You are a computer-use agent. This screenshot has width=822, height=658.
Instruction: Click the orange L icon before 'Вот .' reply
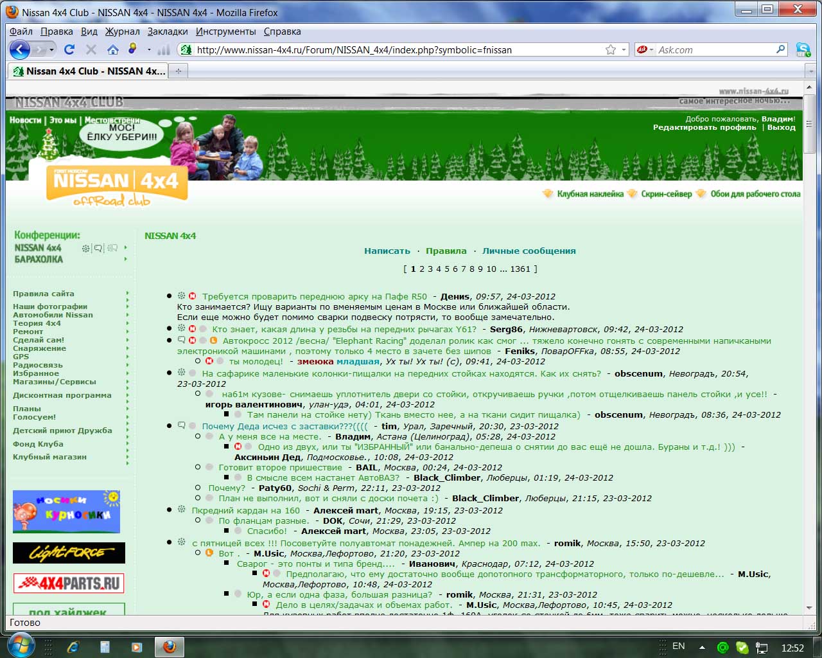(209, 553)
